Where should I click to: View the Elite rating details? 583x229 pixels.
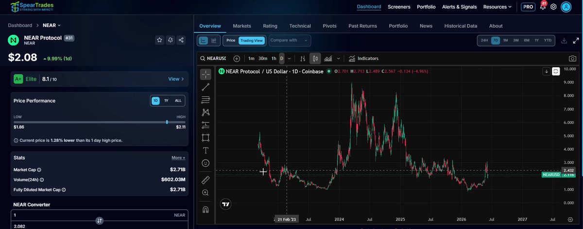pos(176,79)
